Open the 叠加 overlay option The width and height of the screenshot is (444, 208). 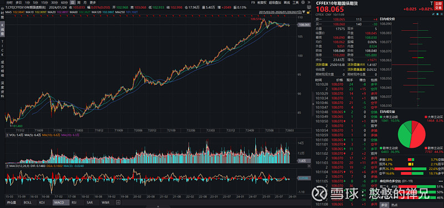275,2
